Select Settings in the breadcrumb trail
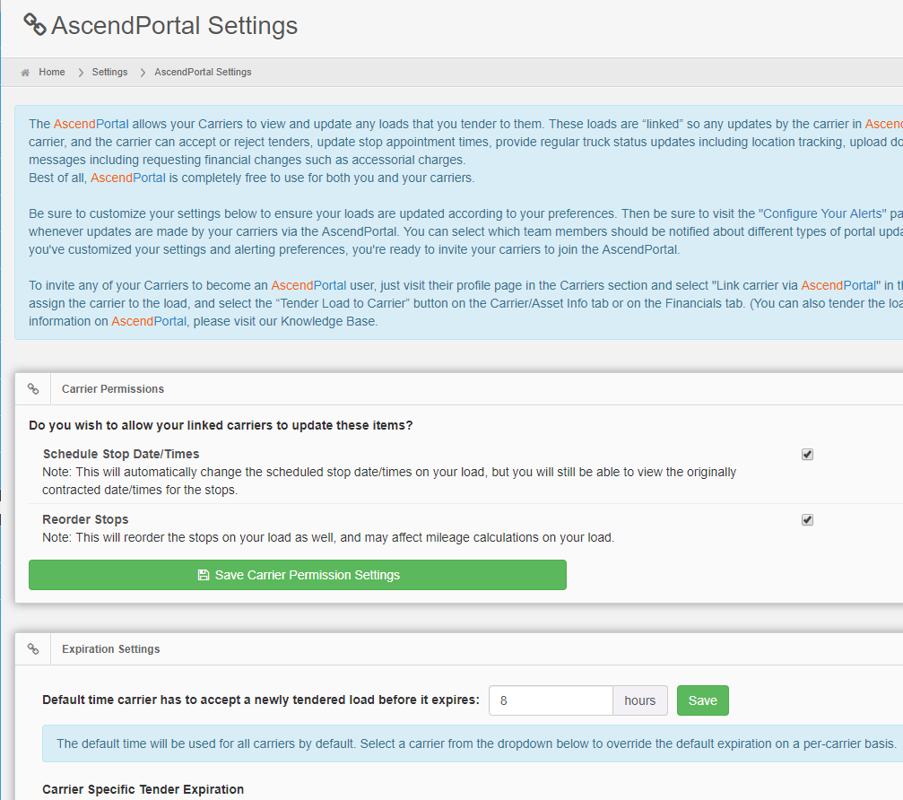The height and width of the screenshot is (800, 903). [x=109, y=72]
